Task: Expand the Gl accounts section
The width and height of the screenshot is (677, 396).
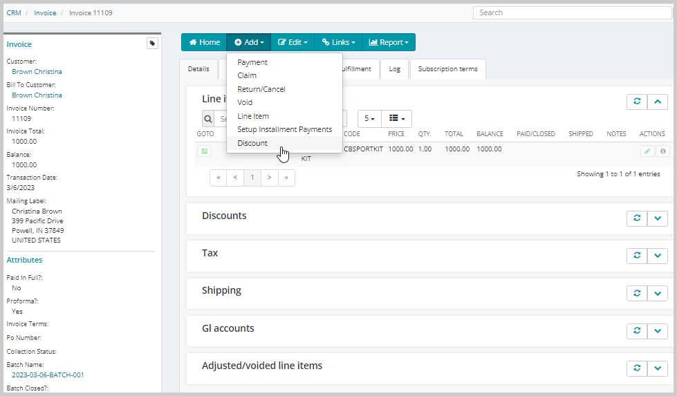Action: tap(658, 330)
